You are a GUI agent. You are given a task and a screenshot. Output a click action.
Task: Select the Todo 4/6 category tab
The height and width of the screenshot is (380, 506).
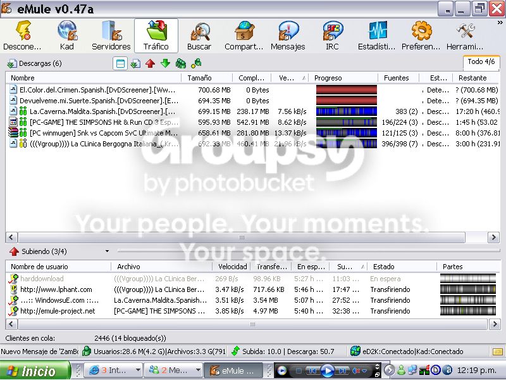481,61
